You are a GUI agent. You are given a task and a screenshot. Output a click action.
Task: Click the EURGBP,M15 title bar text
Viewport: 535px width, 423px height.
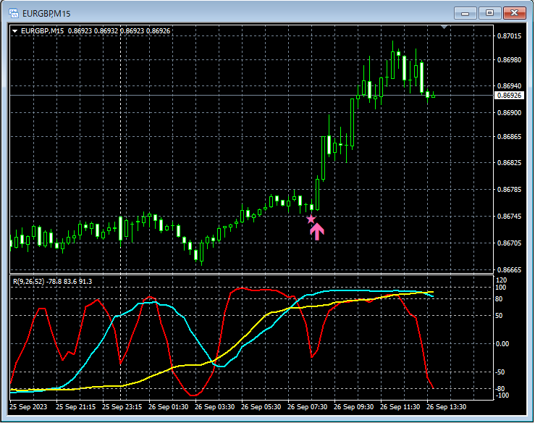tap(46, 14)
